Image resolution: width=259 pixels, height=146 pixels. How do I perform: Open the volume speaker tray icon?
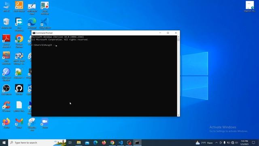point(236,142)
